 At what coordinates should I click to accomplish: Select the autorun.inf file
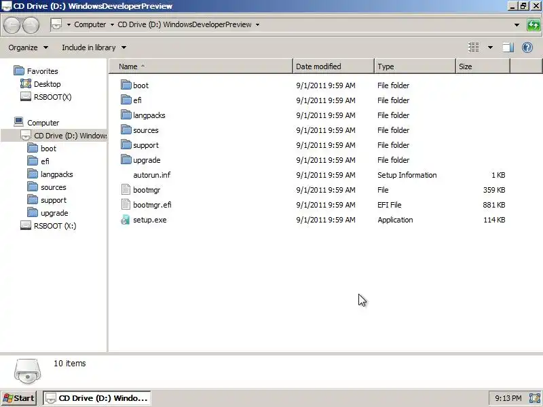[x=151, y=175]
